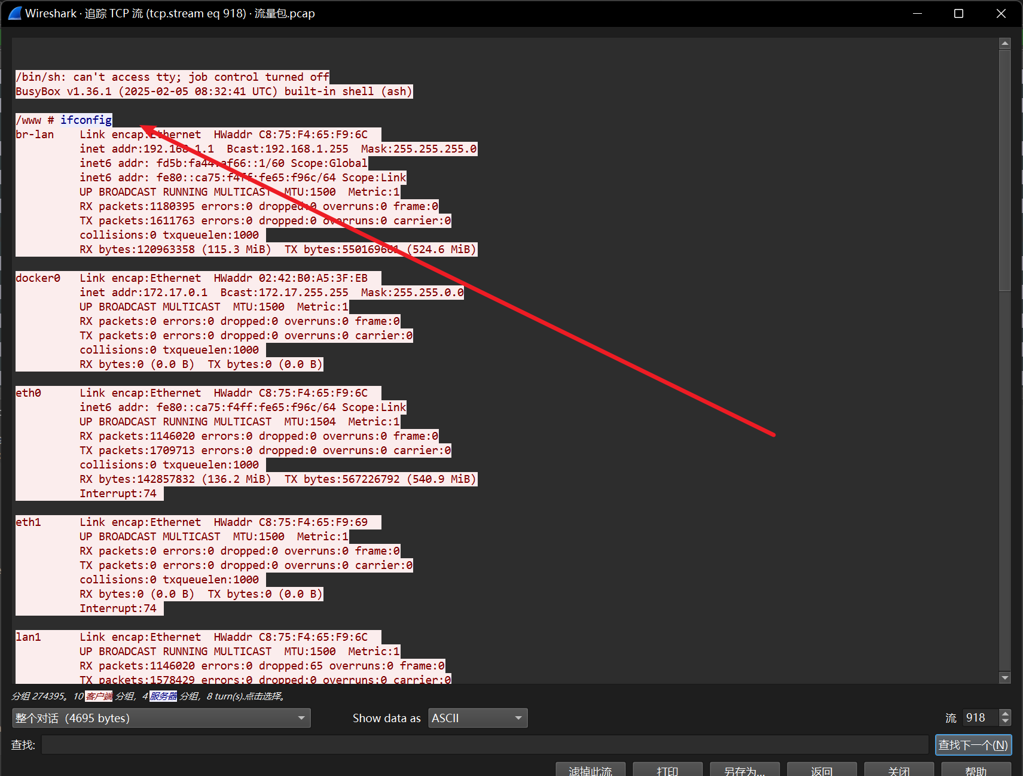
Task: Click the 帮助 help button
Action: (976, 770)
